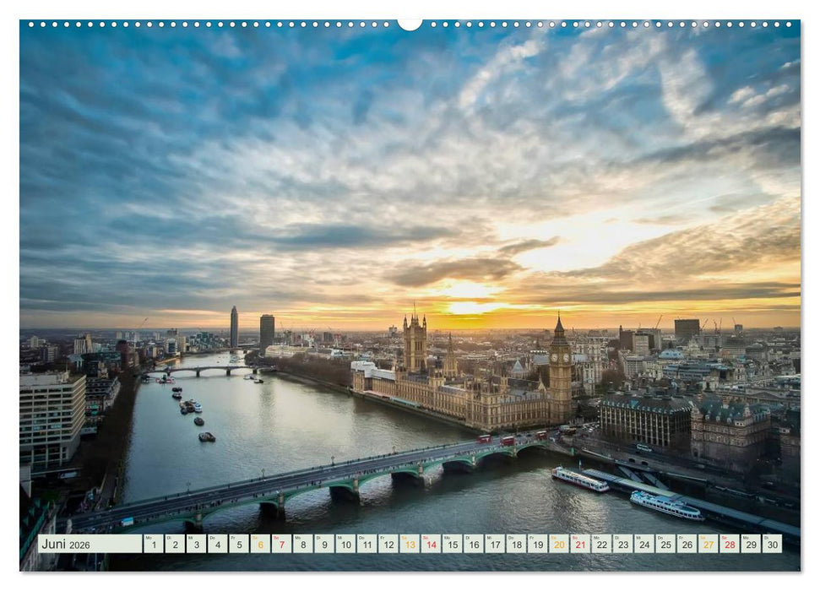820x591 pixels.
Task: Click the orange date 27 near strip end
Action: (x=708, y=545)
